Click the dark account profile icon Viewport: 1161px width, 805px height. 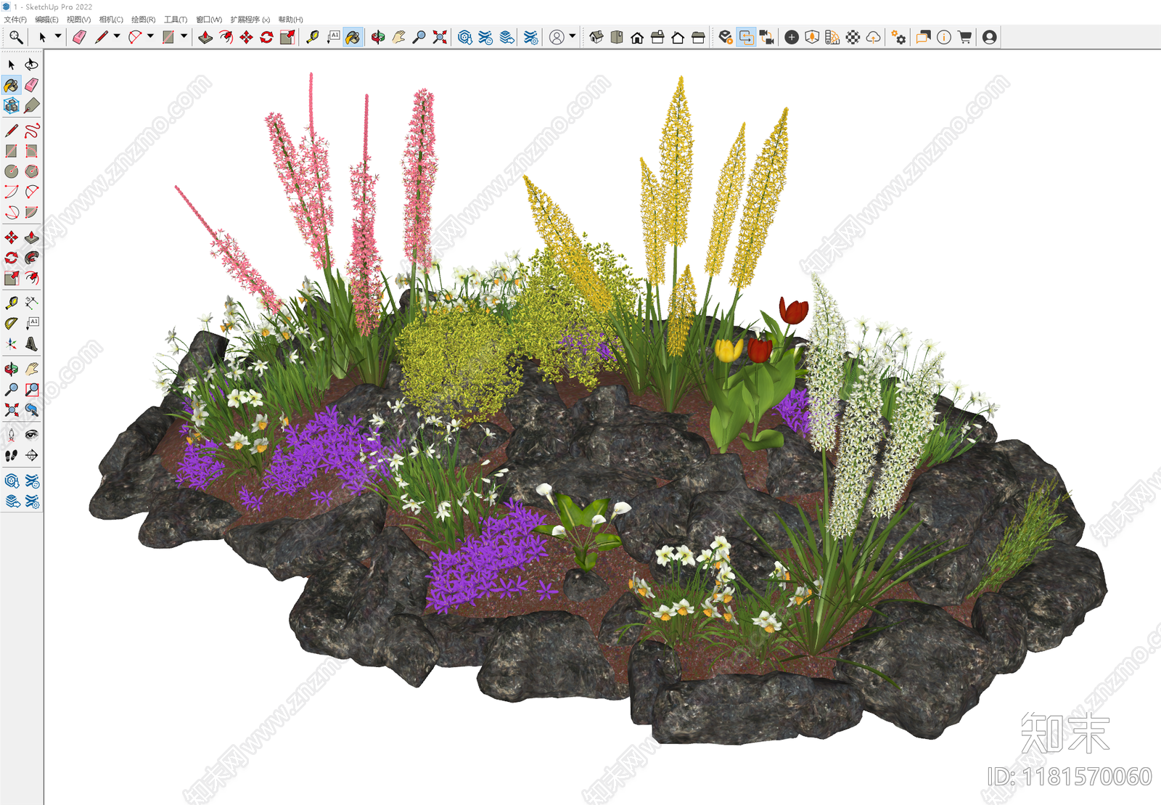990,37
